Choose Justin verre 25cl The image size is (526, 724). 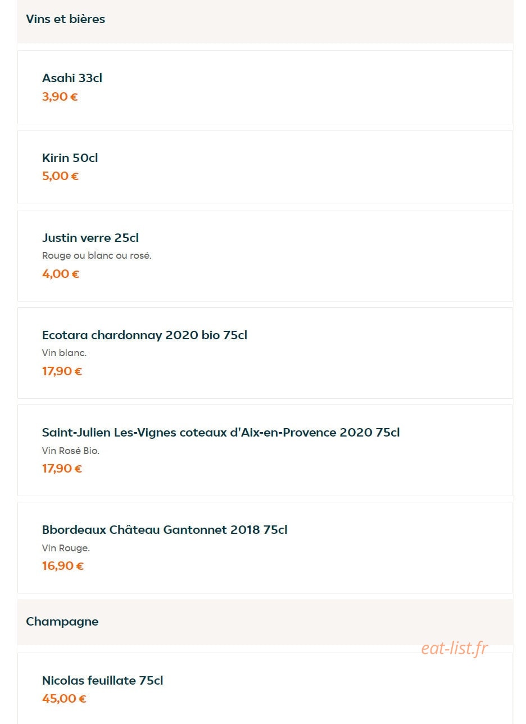pyautogui.click(x=265, y=256)
